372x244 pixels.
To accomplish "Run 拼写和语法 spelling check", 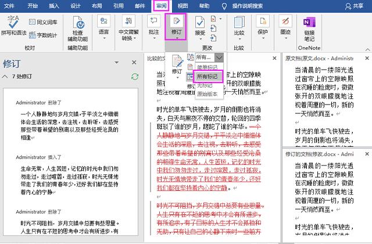I will coord(13,26).
